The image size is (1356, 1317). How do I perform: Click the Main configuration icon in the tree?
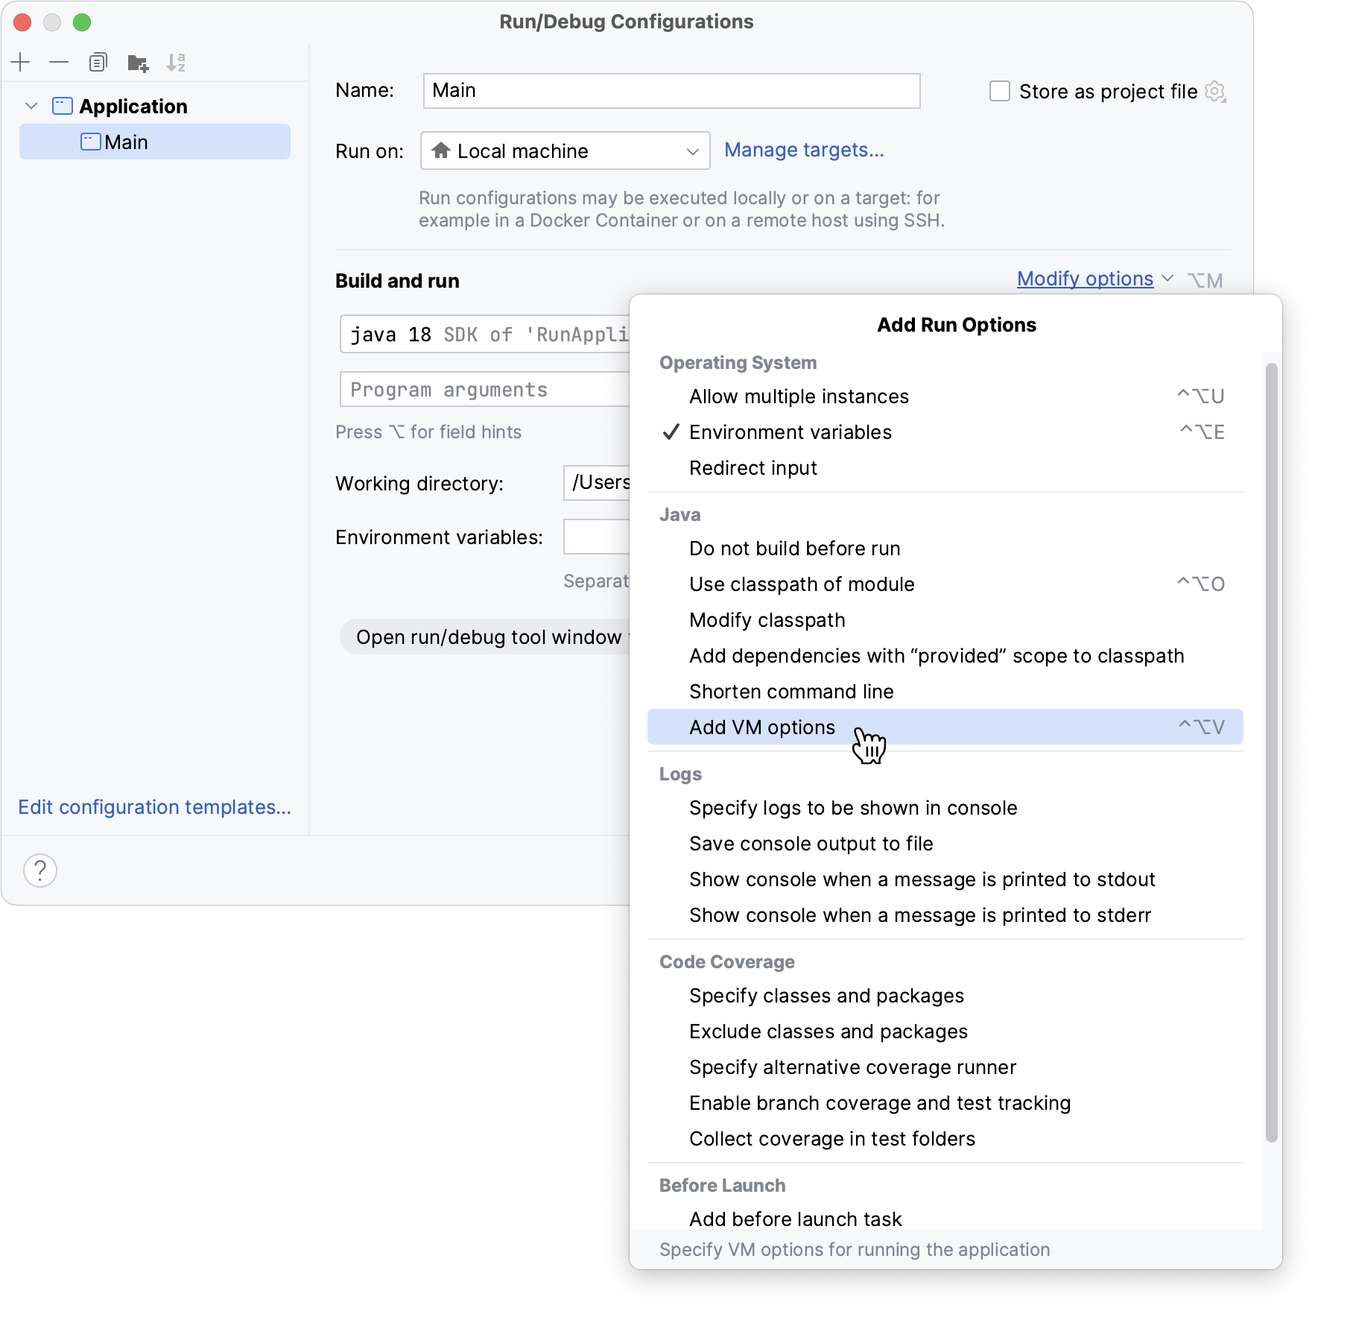(91, 142)
